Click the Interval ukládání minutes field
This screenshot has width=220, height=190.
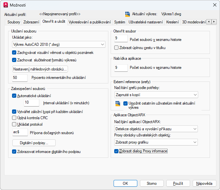(x=32, y=103)
